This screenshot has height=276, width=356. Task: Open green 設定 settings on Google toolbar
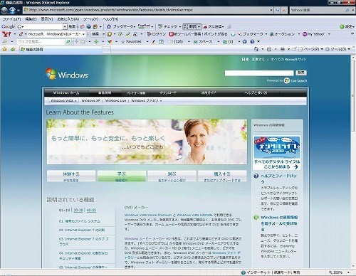[x=346, y=26]
